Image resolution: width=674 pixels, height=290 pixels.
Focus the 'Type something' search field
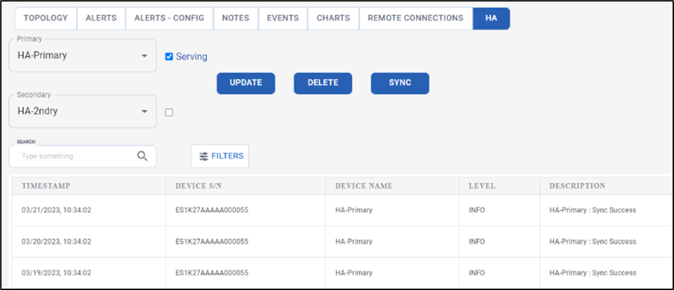coord(73,156)
